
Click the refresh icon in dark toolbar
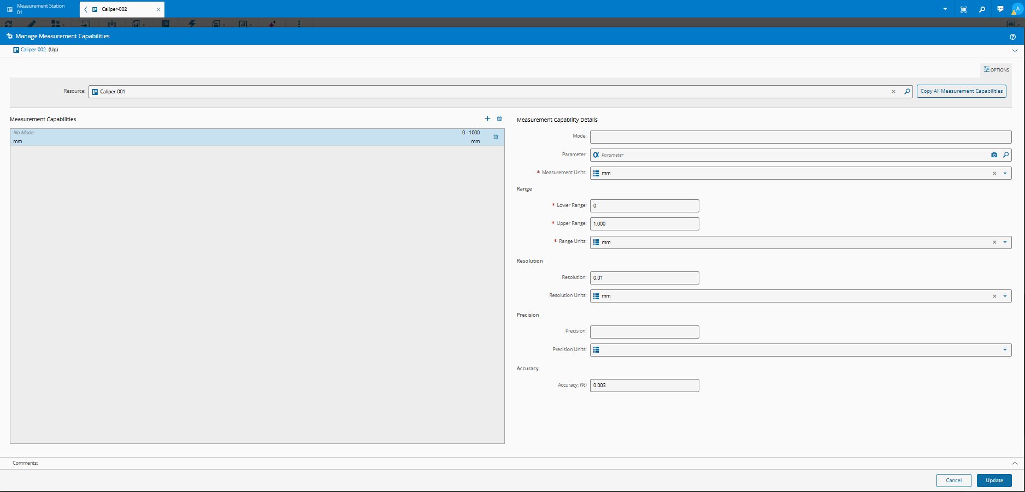pos(8,23)
